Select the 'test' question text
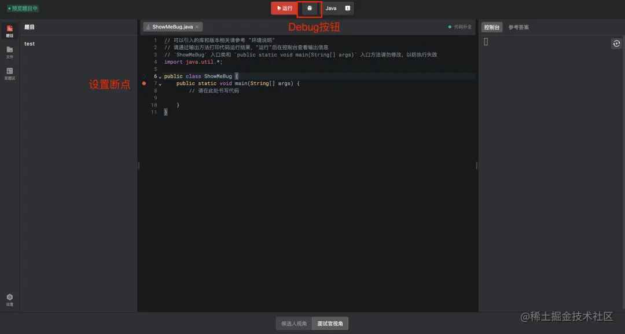The height and width of the screenshot is (334, 625). 30,44
